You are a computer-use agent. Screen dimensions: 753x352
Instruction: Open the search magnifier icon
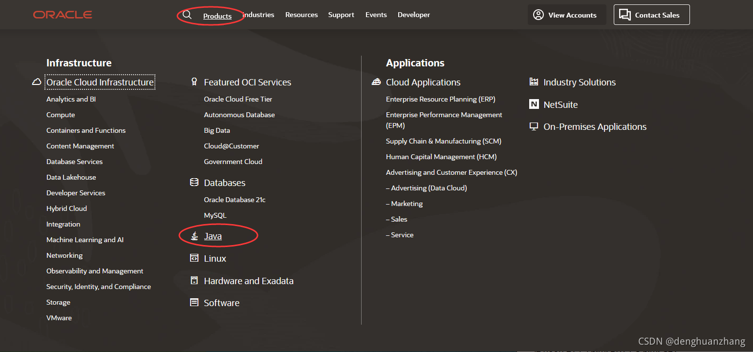click(x=187, y=15)
